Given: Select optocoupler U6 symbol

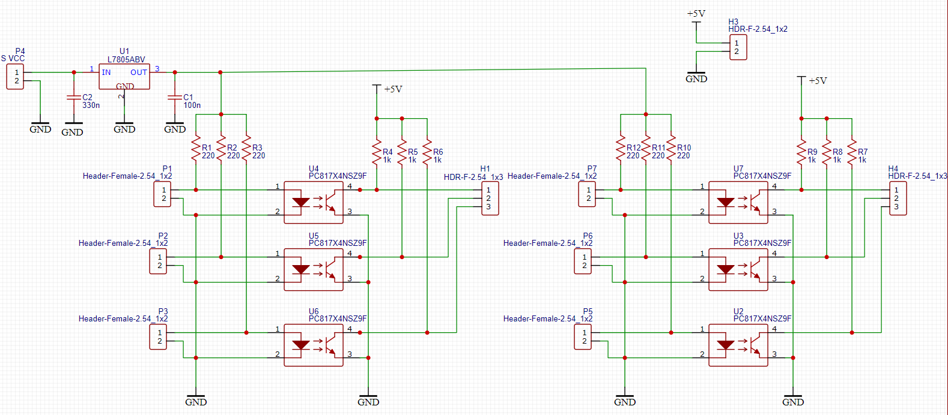Looking at the screenshot, I should (x=314, y=345).
